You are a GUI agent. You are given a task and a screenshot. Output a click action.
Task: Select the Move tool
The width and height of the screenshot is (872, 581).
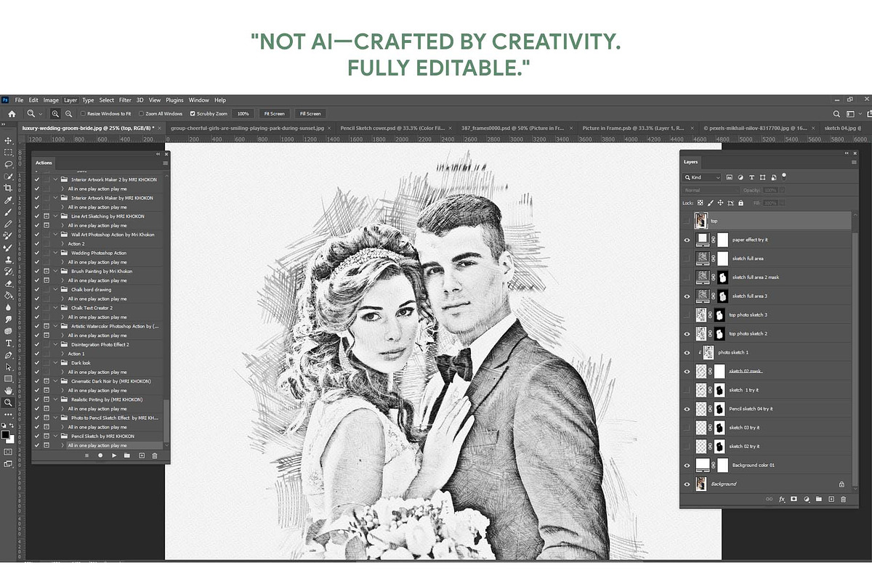[x=9, y=140]
